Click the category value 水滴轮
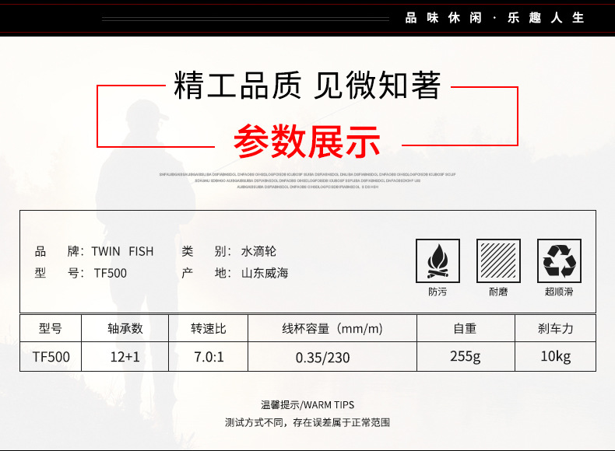 coord(259,251)
